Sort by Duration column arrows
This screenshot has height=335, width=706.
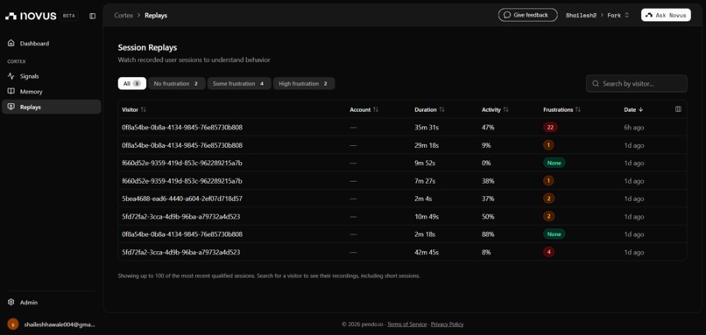point(441,109)
